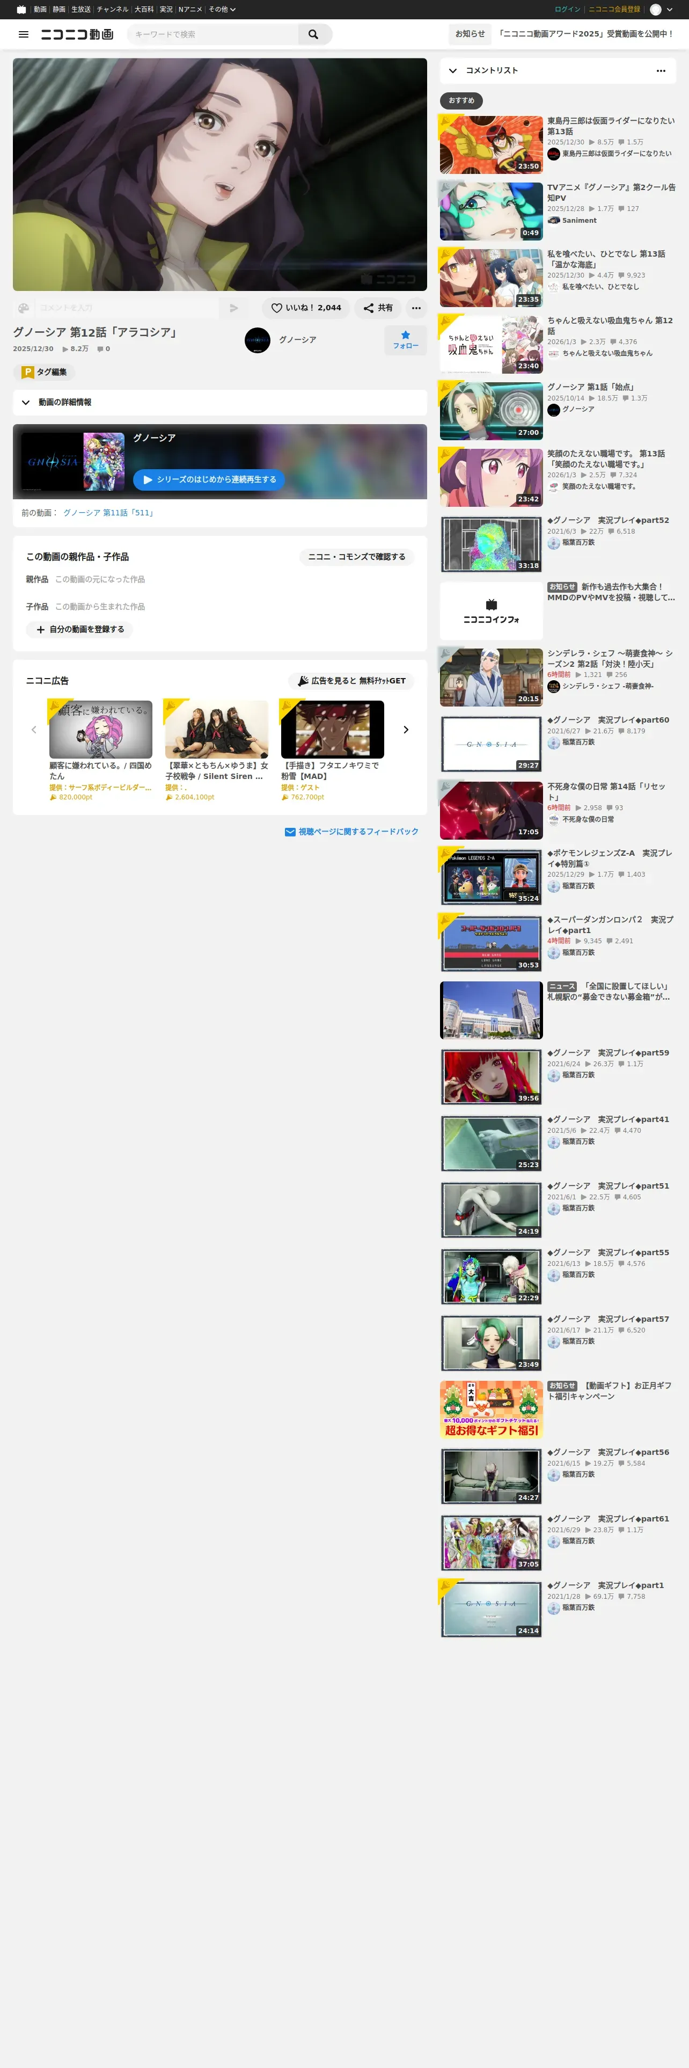Open チャンネル in top navigation

pos(112,10)
